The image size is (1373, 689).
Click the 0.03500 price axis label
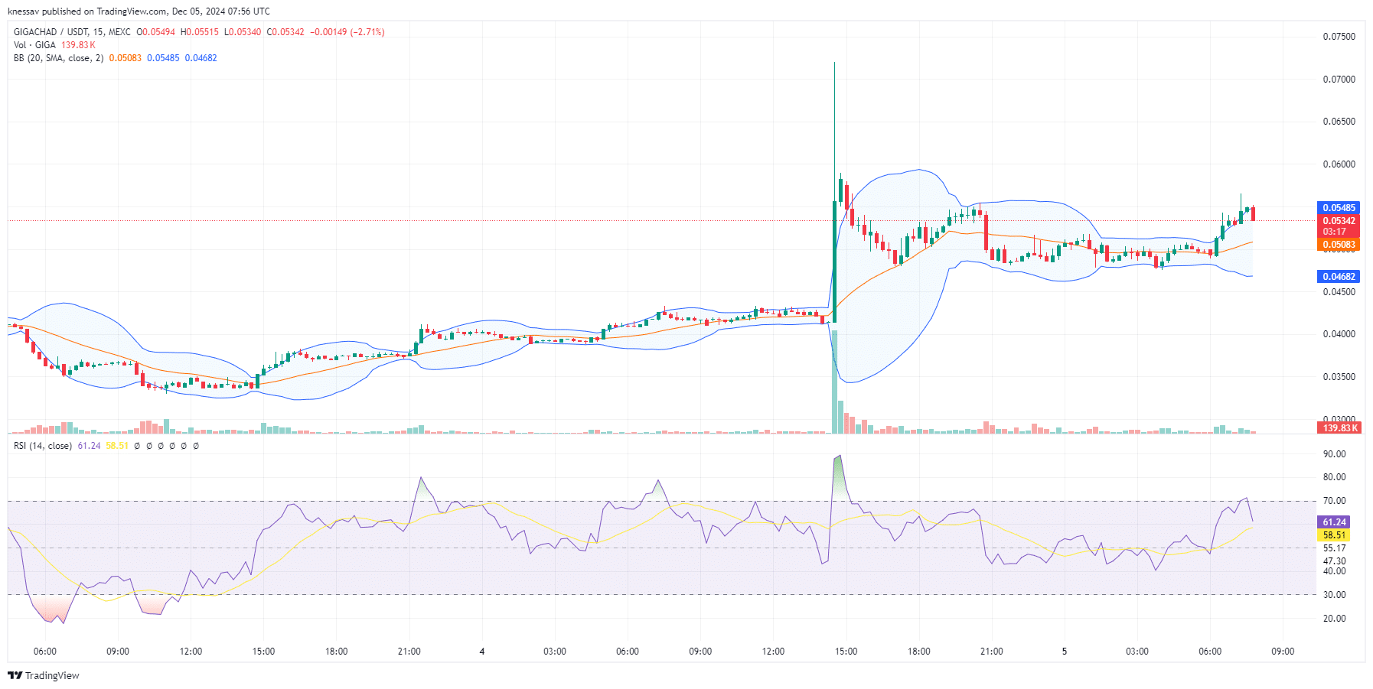click(1339, 377)
